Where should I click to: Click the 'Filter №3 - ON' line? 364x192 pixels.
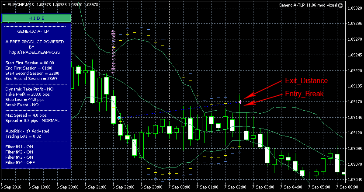pyautogui.click(x=19, y=157)
